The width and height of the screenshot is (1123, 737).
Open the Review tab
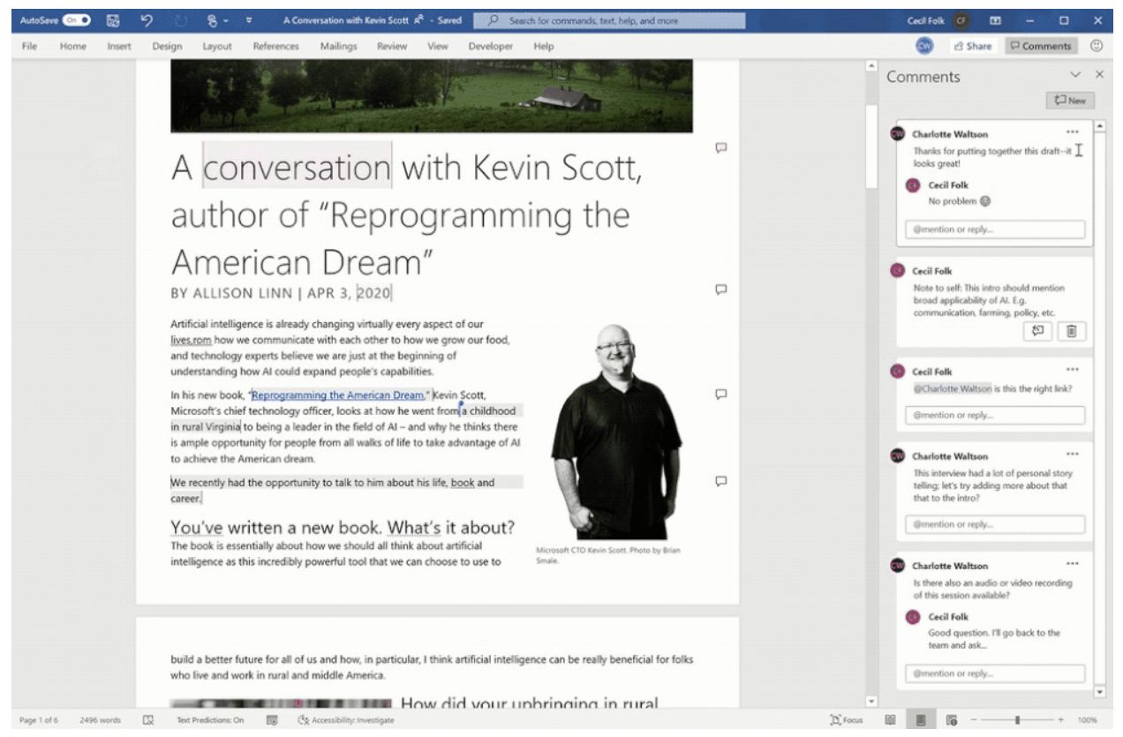[x=392, y=46]
